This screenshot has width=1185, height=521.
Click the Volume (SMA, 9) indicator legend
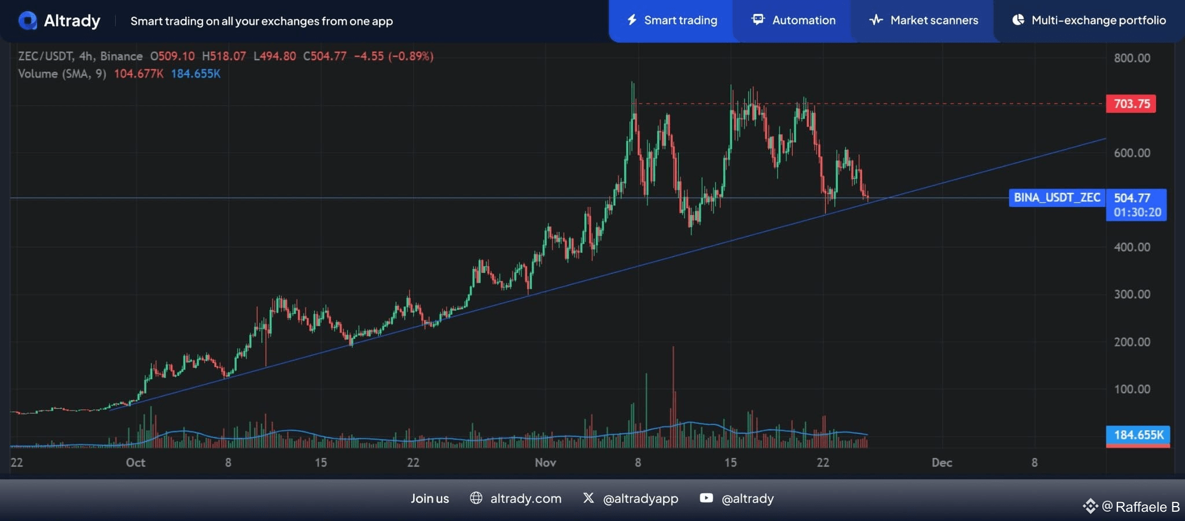point(62,73)
